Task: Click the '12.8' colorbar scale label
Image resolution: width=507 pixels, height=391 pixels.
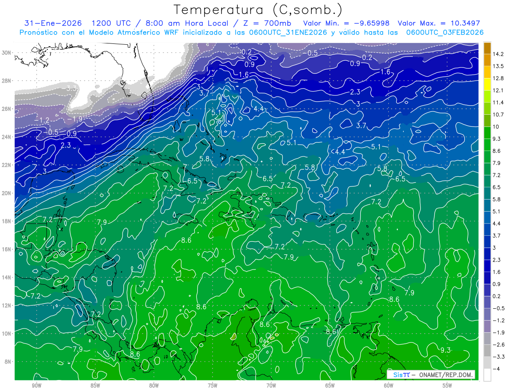Action: 499,78
